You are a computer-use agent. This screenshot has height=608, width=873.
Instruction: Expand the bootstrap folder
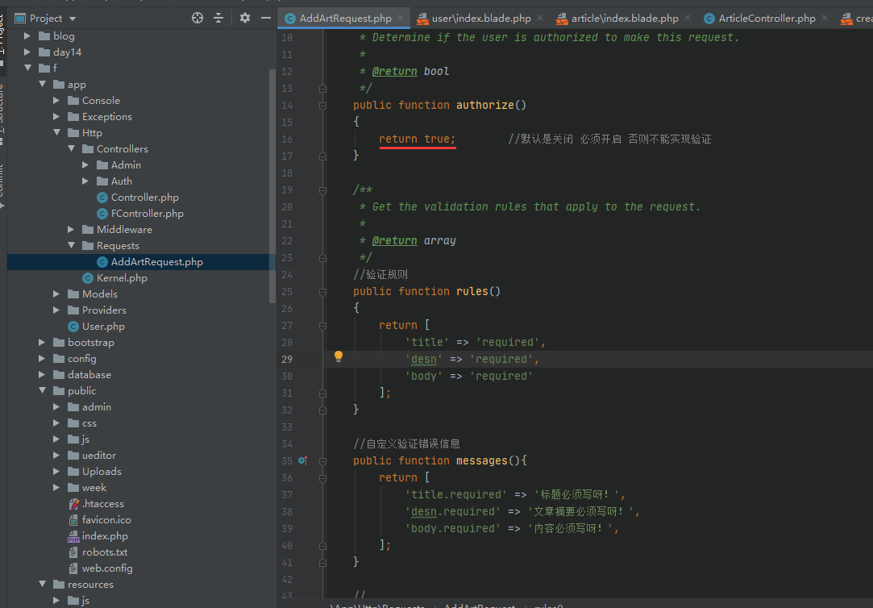[x=42, y=343]
